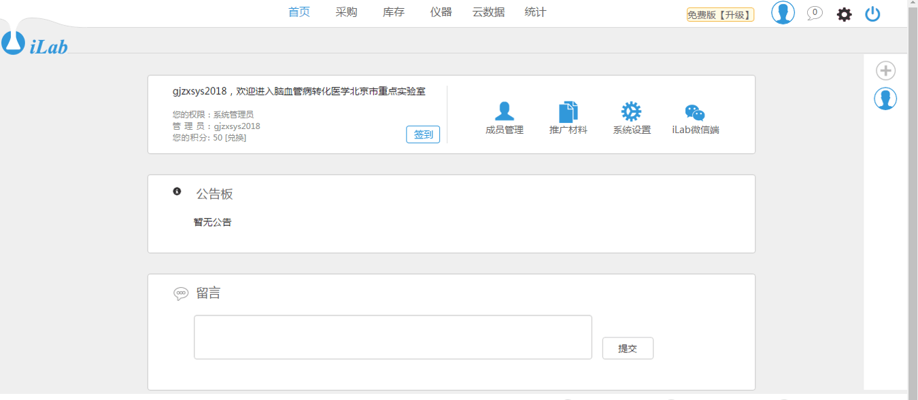Click the 留言 heading
918x400 pixels.
(209, 293)
